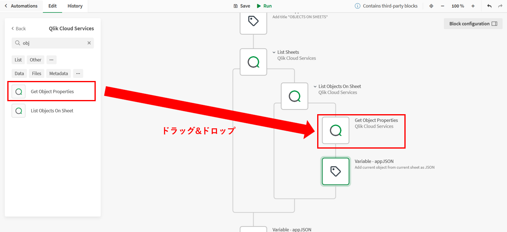Select the Get Object Properties canvas block
This screenshot has height=232, width=507.
tap(335, 130)
